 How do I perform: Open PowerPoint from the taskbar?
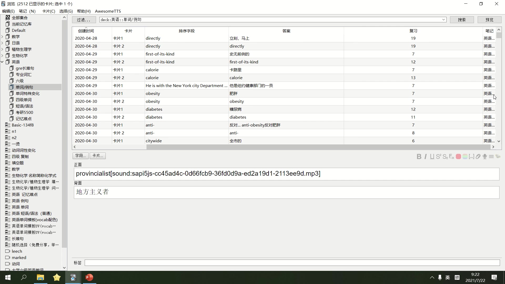coord(89,277)
